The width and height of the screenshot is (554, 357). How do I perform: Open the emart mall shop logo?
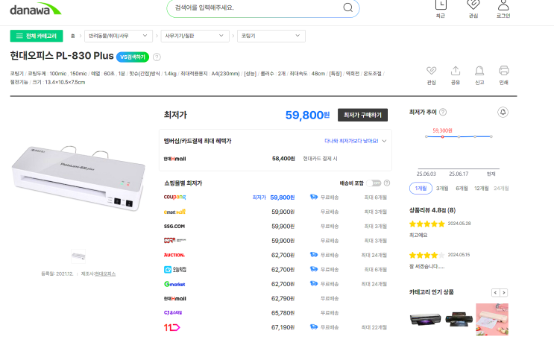[174, 212]
